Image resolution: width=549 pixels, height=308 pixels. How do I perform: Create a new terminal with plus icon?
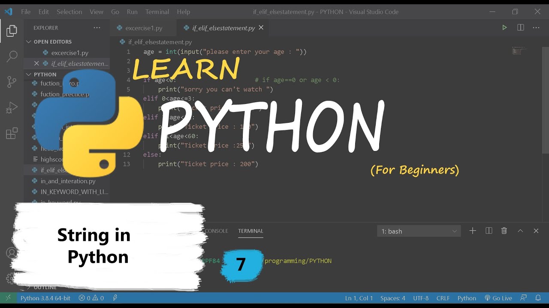point(473,231)
